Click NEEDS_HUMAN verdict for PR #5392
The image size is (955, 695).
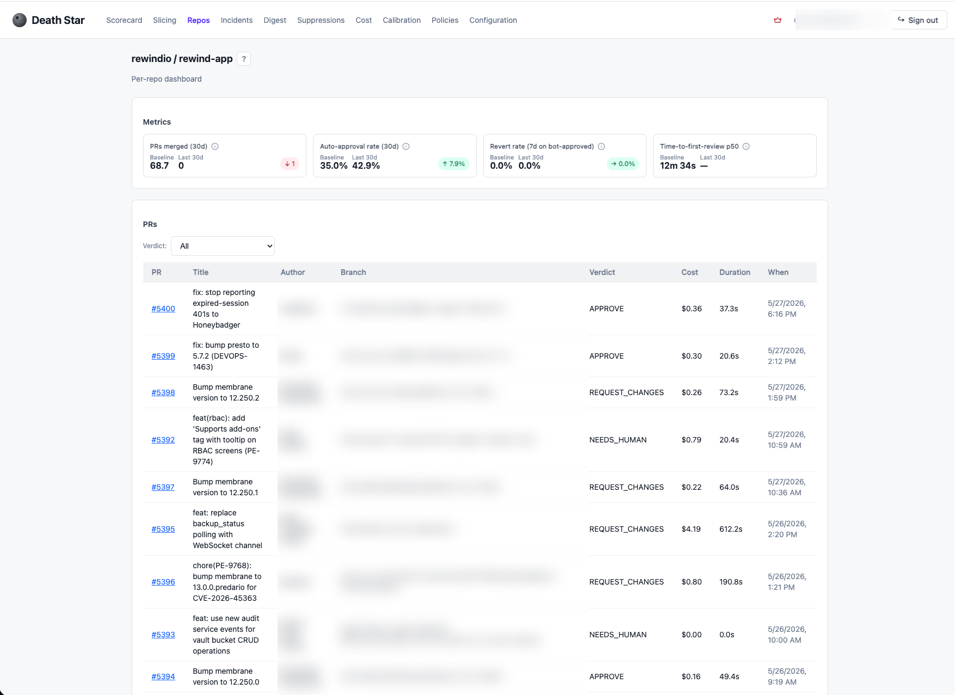(618, 440)
